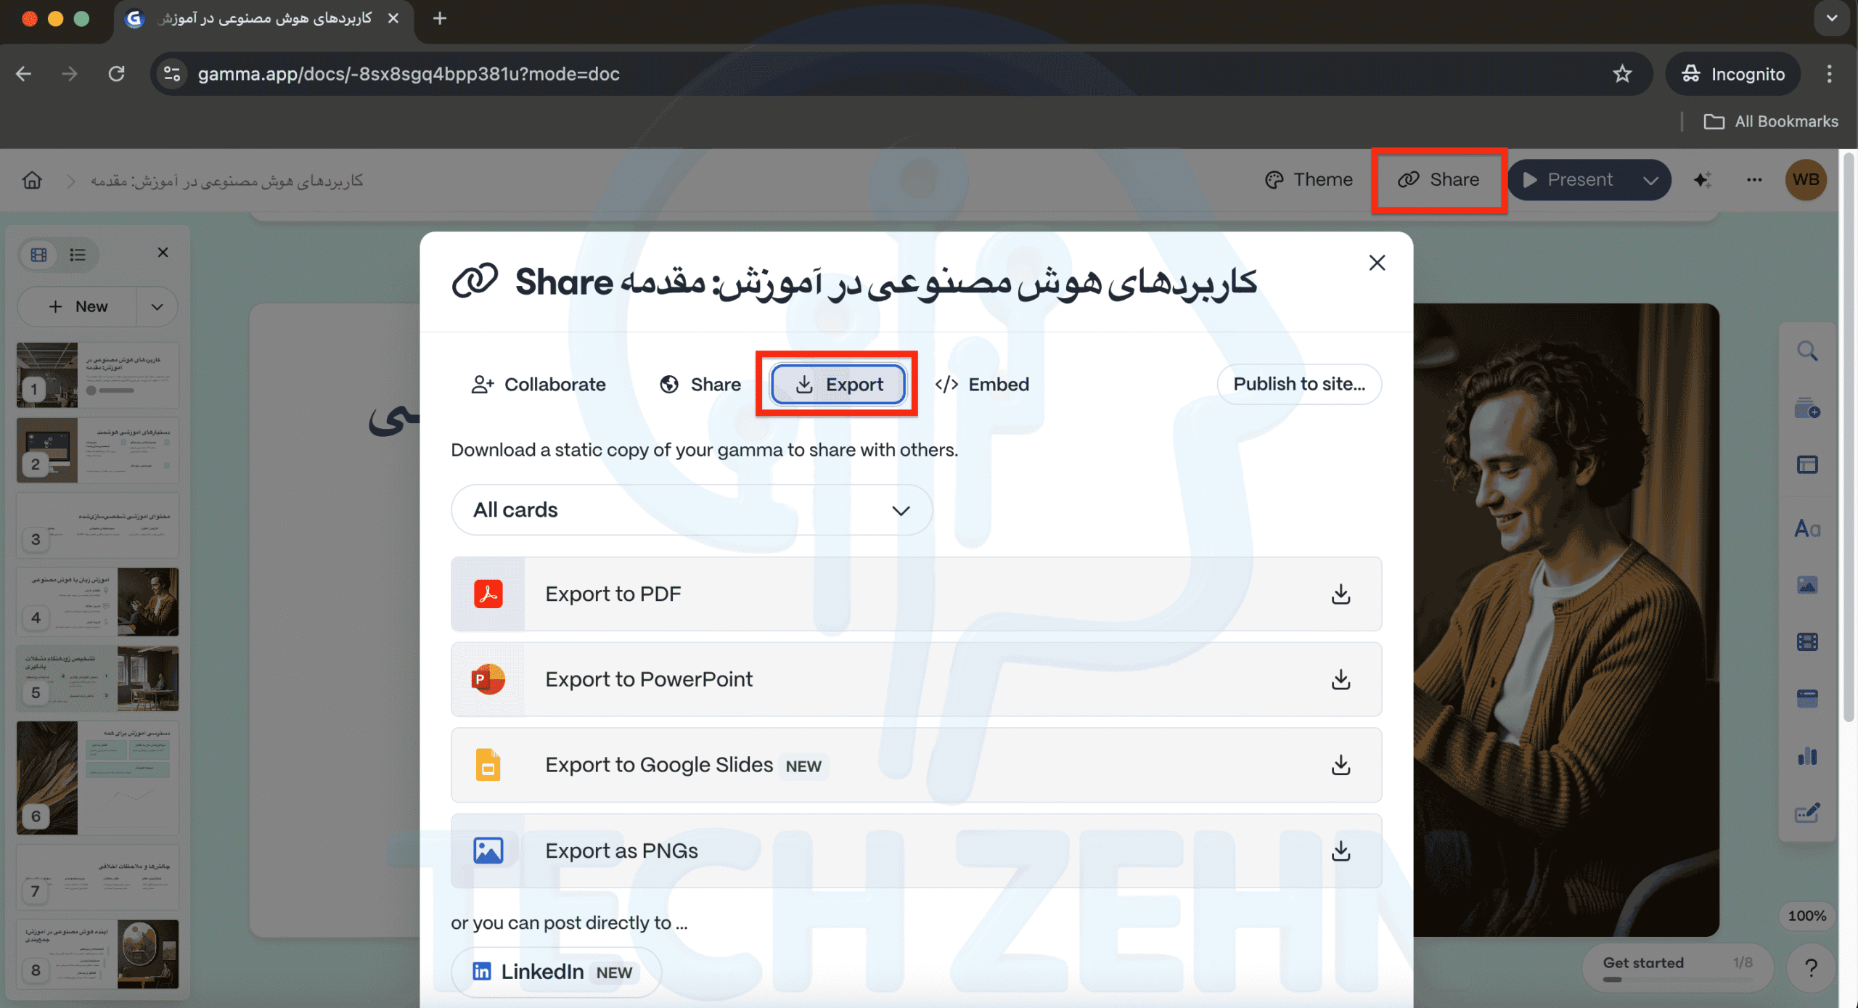Start presentation with Present button
This screenshot has height=1008, width=1858.
click(1568, 179)
